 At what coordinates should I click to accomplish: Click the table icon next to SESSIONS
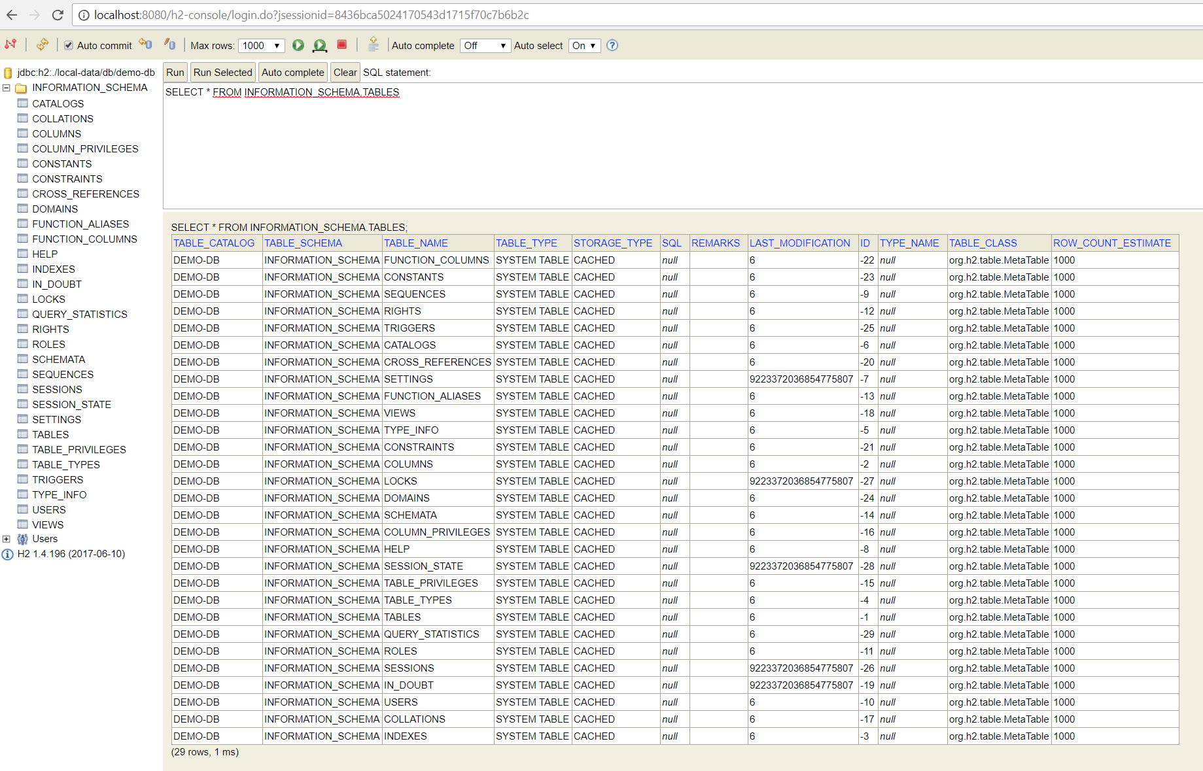pos(23,389)
